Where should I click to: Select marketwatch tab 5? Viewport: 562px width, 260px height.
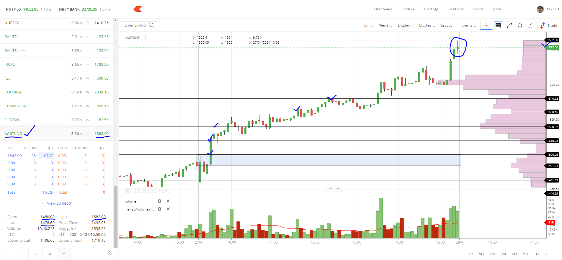click(64, 254)
